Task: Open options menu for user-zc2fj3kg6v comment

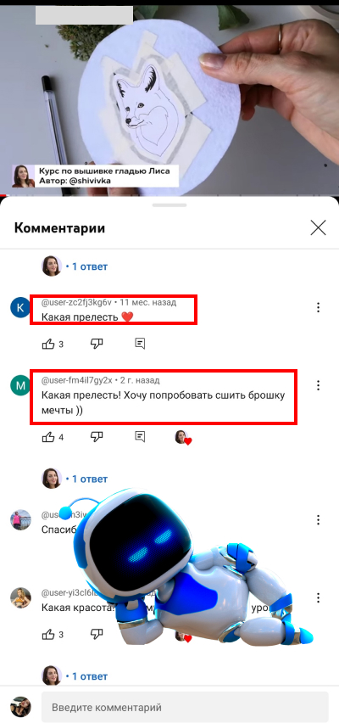Action: [x=318, y=307]
